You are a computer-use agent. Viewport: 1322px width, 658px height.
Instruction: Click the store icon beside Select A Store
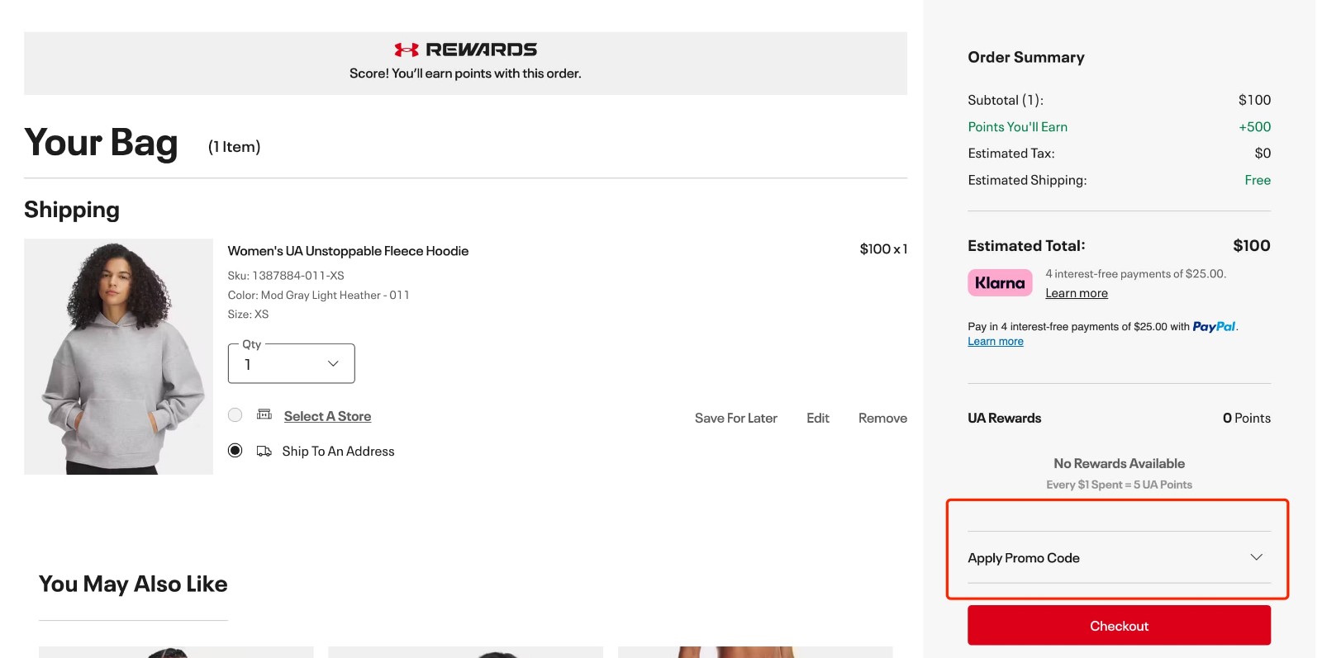[x=264, y=414]
